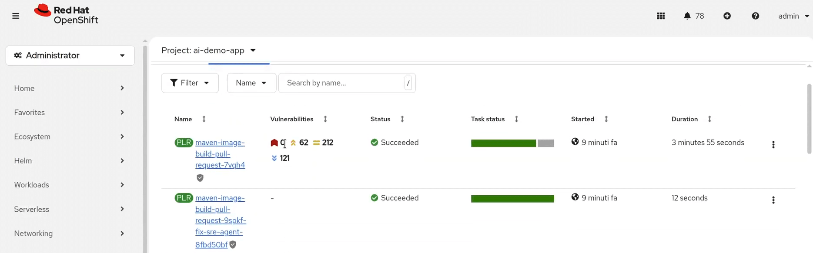Open the Filter dropdown
The height and width of the screenshot is (253, 813).
pyautogui.click(x=190, y=83)
